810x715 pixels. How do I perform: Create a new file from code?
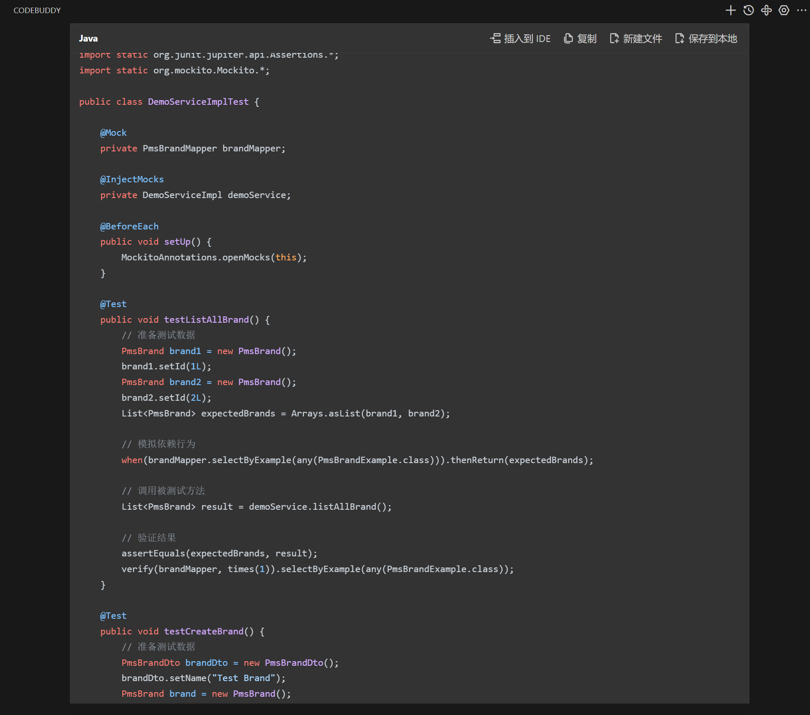click(636, 39)
